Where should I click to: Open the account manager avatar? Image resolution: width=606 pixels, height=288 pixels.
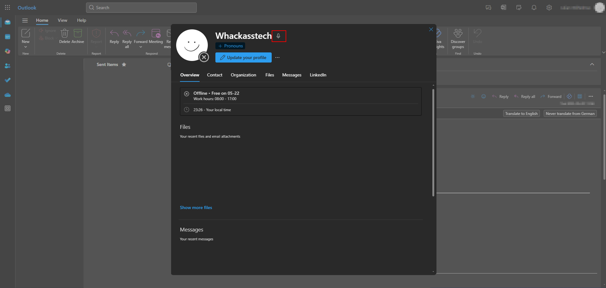coord(599,8)
